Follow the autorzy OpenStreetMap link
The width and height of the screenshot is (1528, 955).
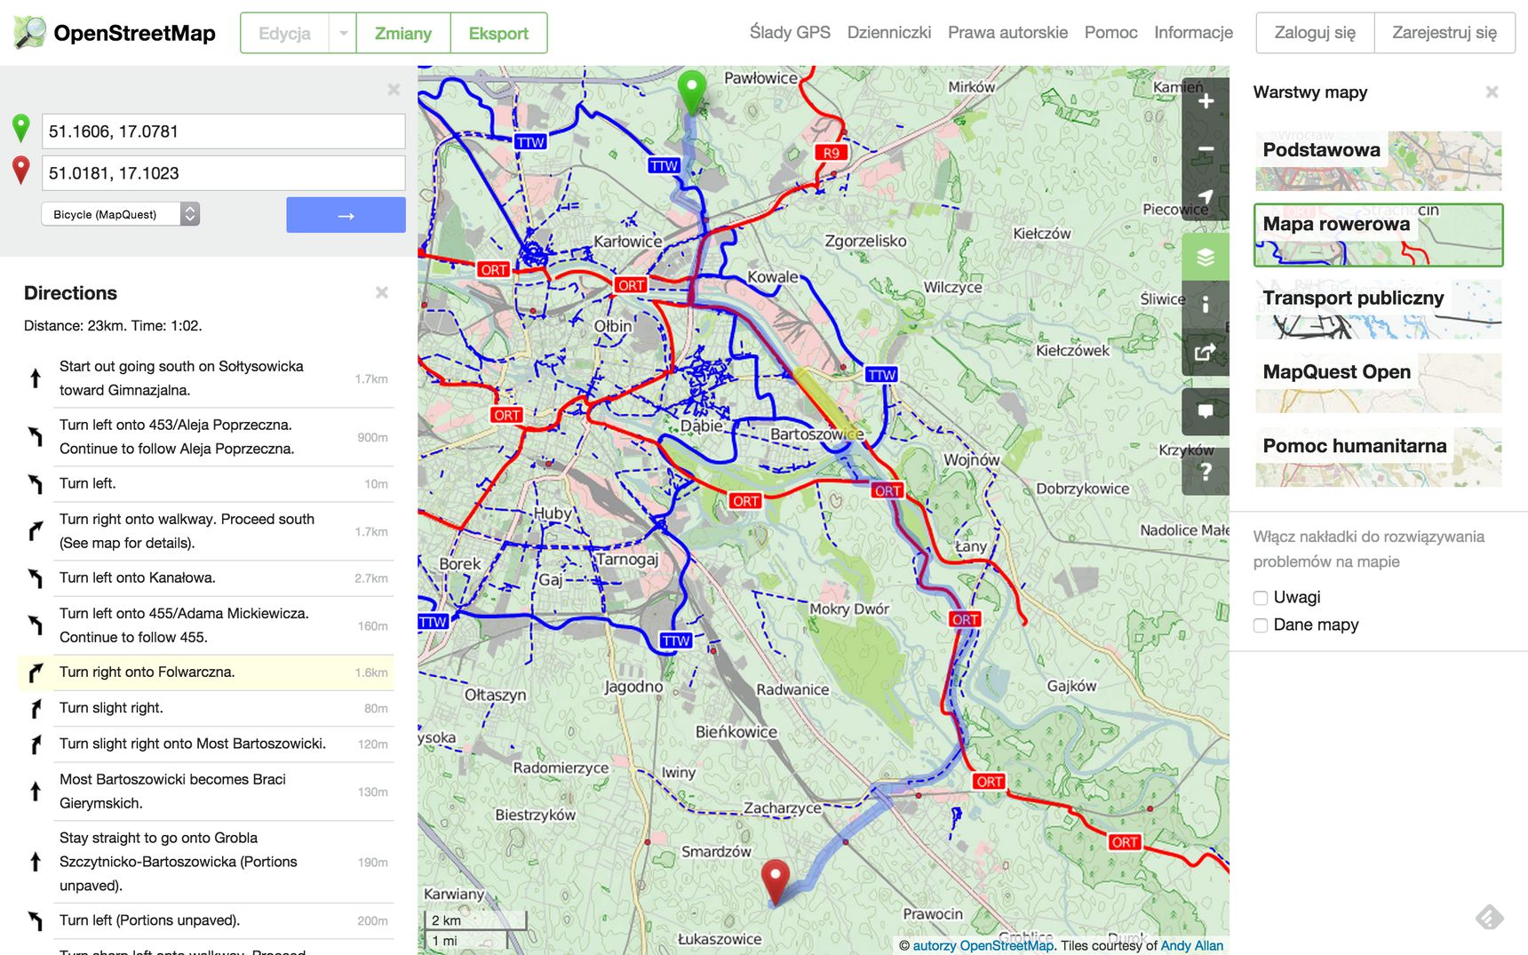click(983, 945)
